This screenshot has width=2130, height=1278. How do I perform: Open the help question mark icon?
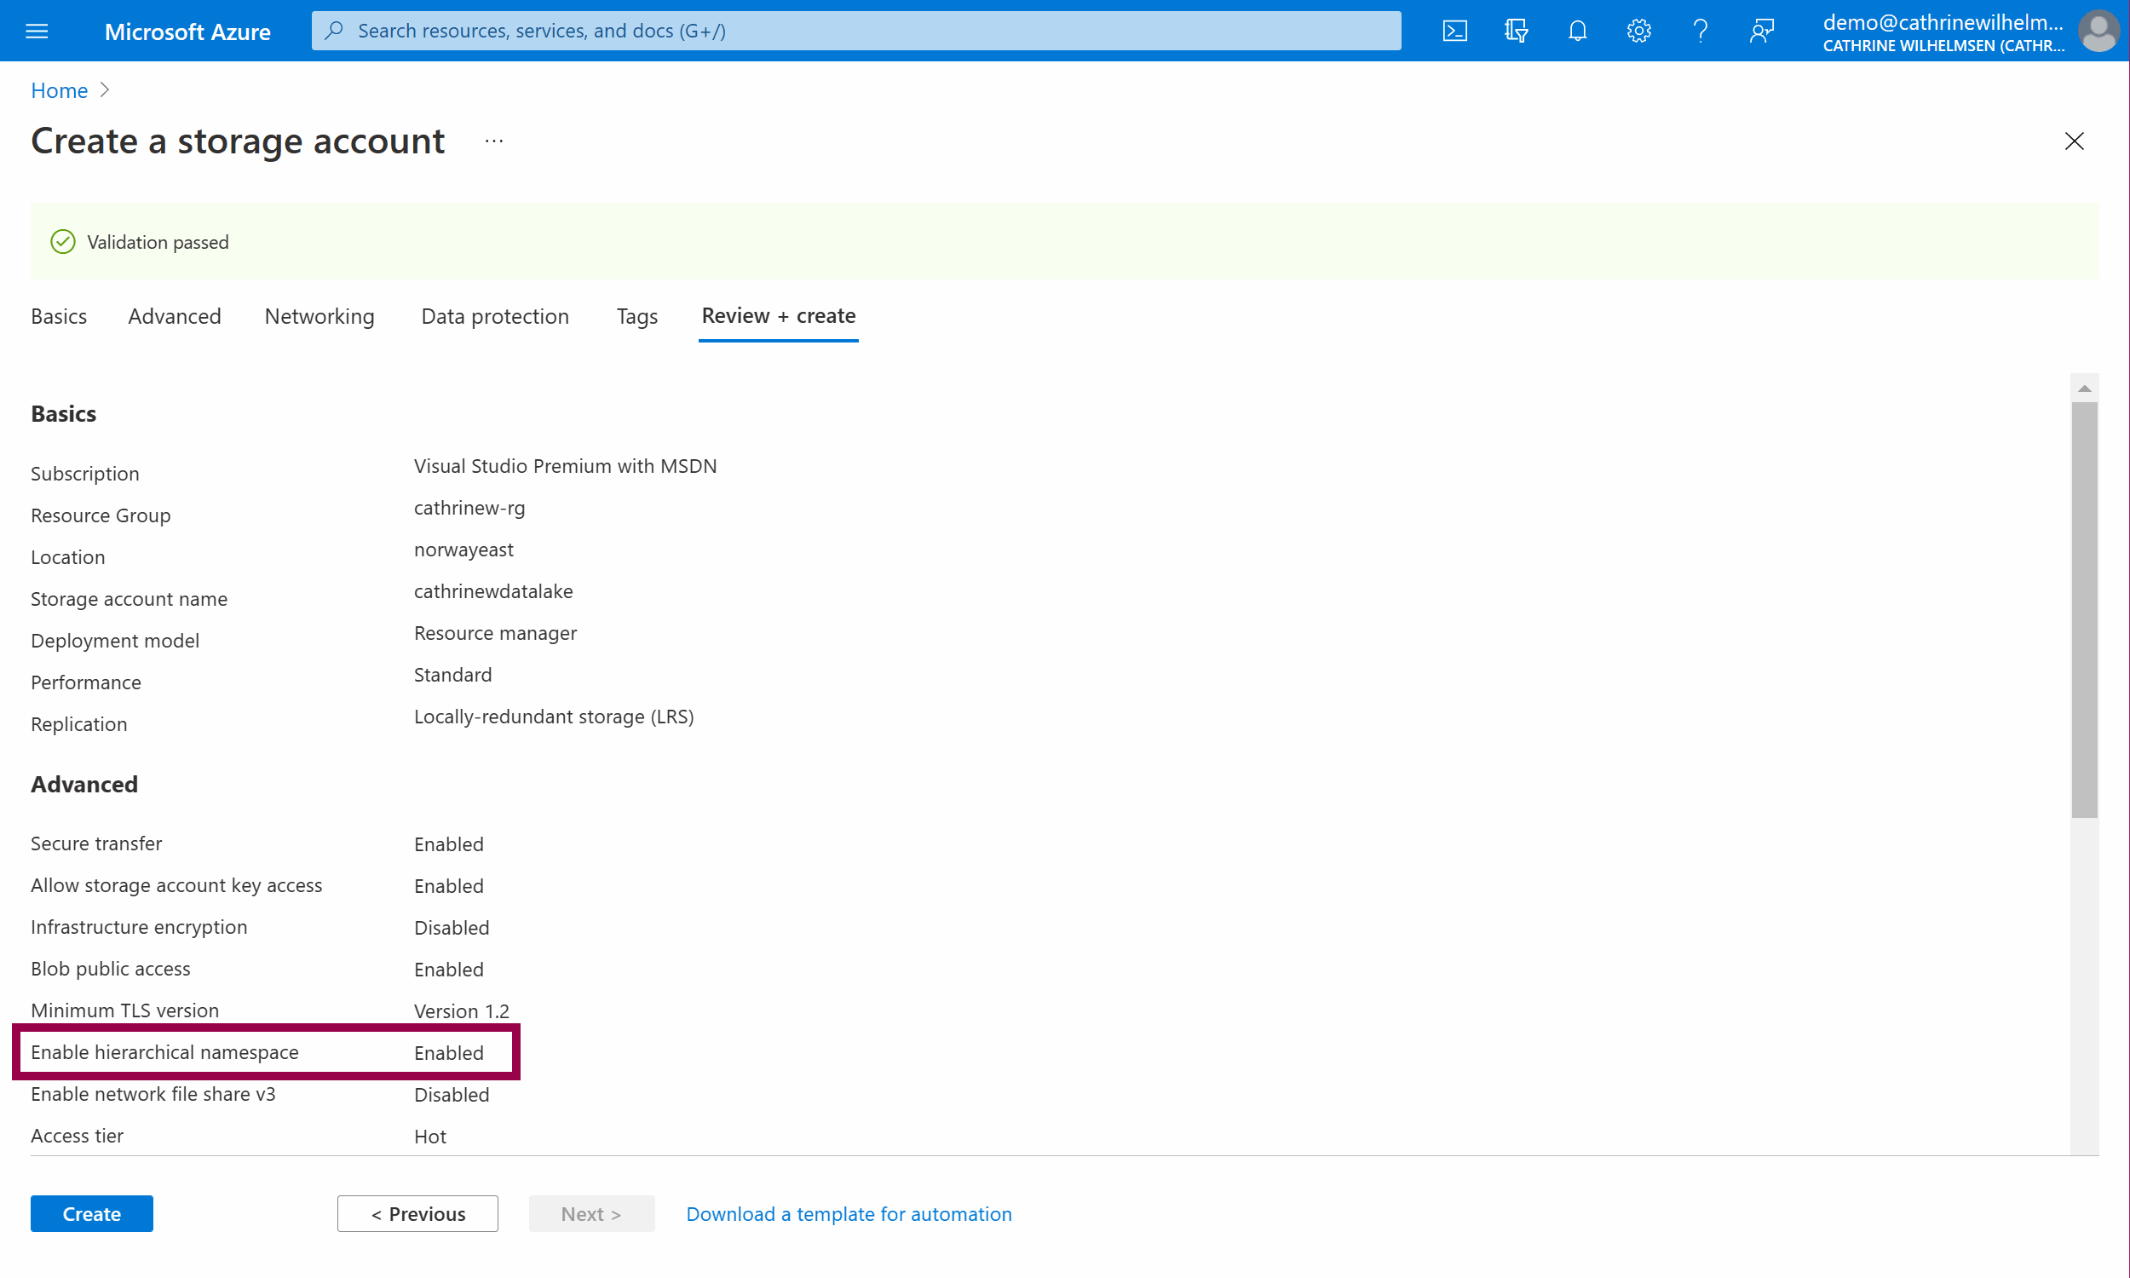[1700, 32]
